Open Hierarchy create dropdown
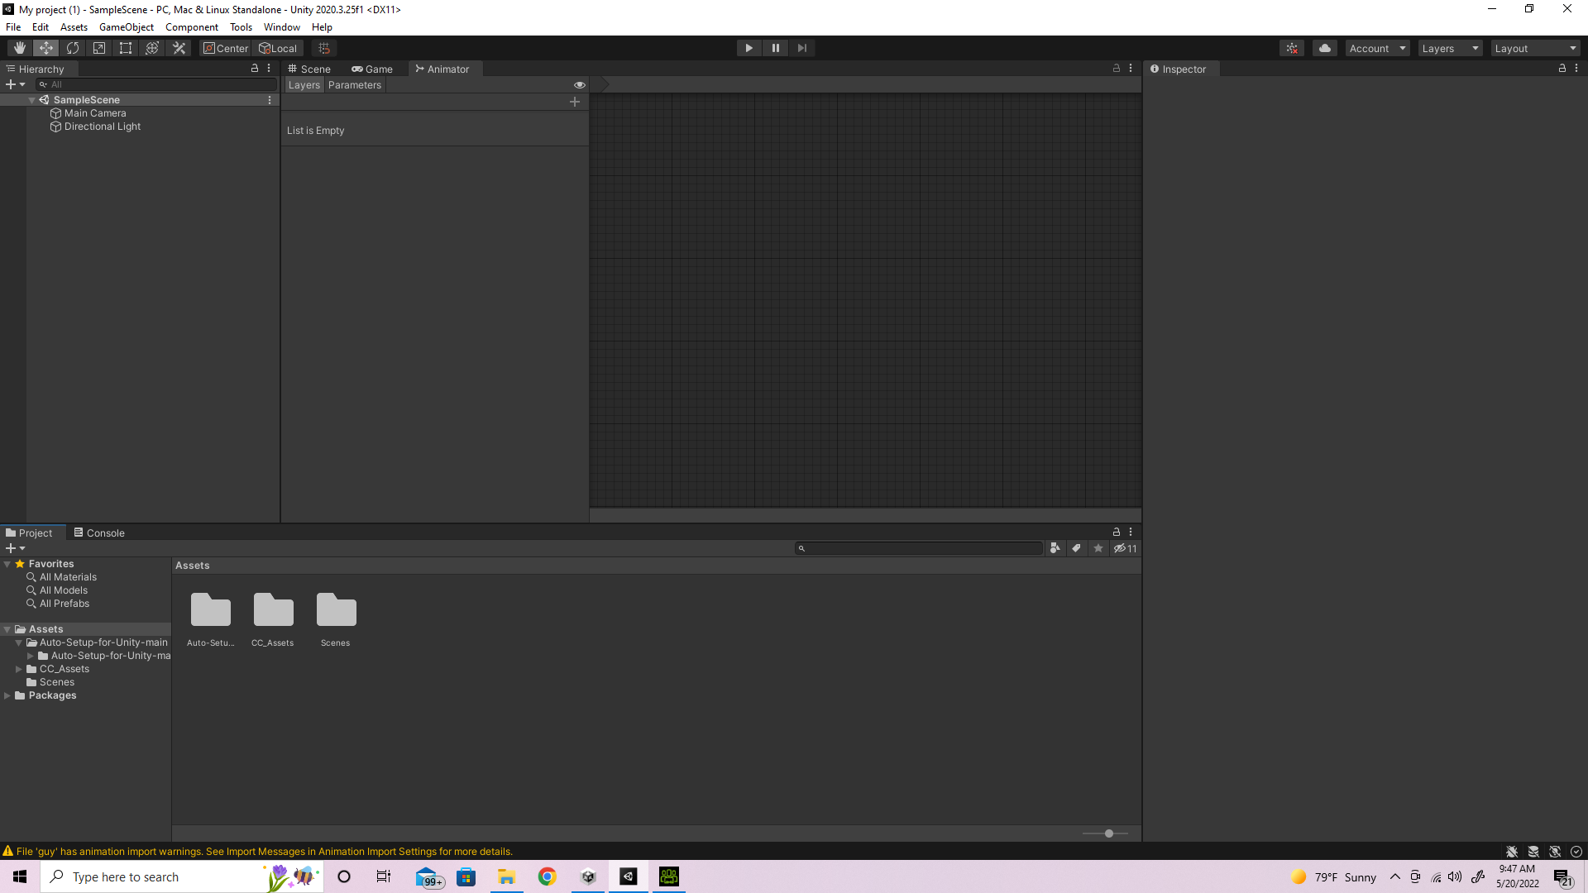Screen dimensions: 1588x893 point(16,84)
